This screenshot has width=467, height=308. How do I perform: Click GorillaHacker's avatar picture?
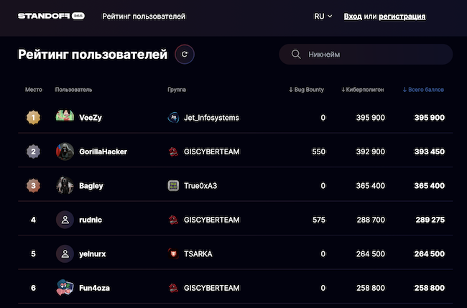(65, 151)
